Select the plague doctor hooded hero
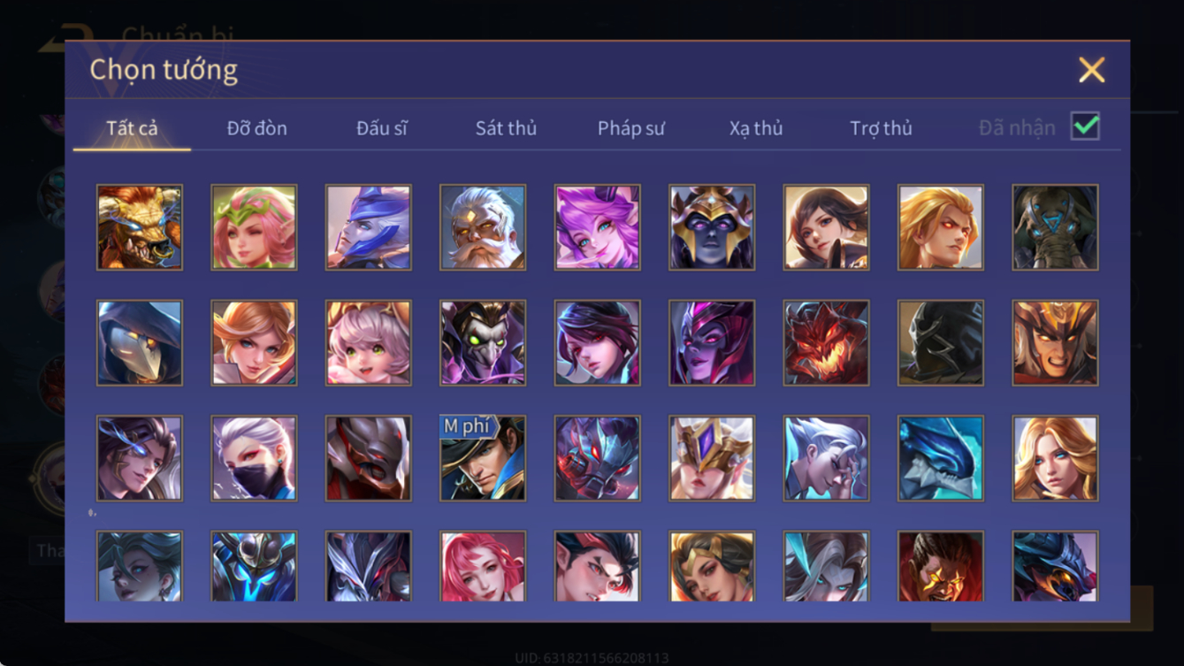This screenshot has height=666, width=1184. 140,343
